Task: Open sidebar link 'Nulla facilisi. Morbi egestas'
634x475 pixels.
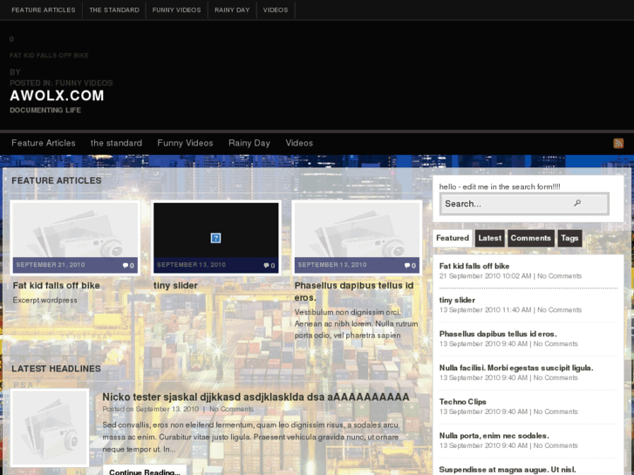Action: tap(516, 368)
